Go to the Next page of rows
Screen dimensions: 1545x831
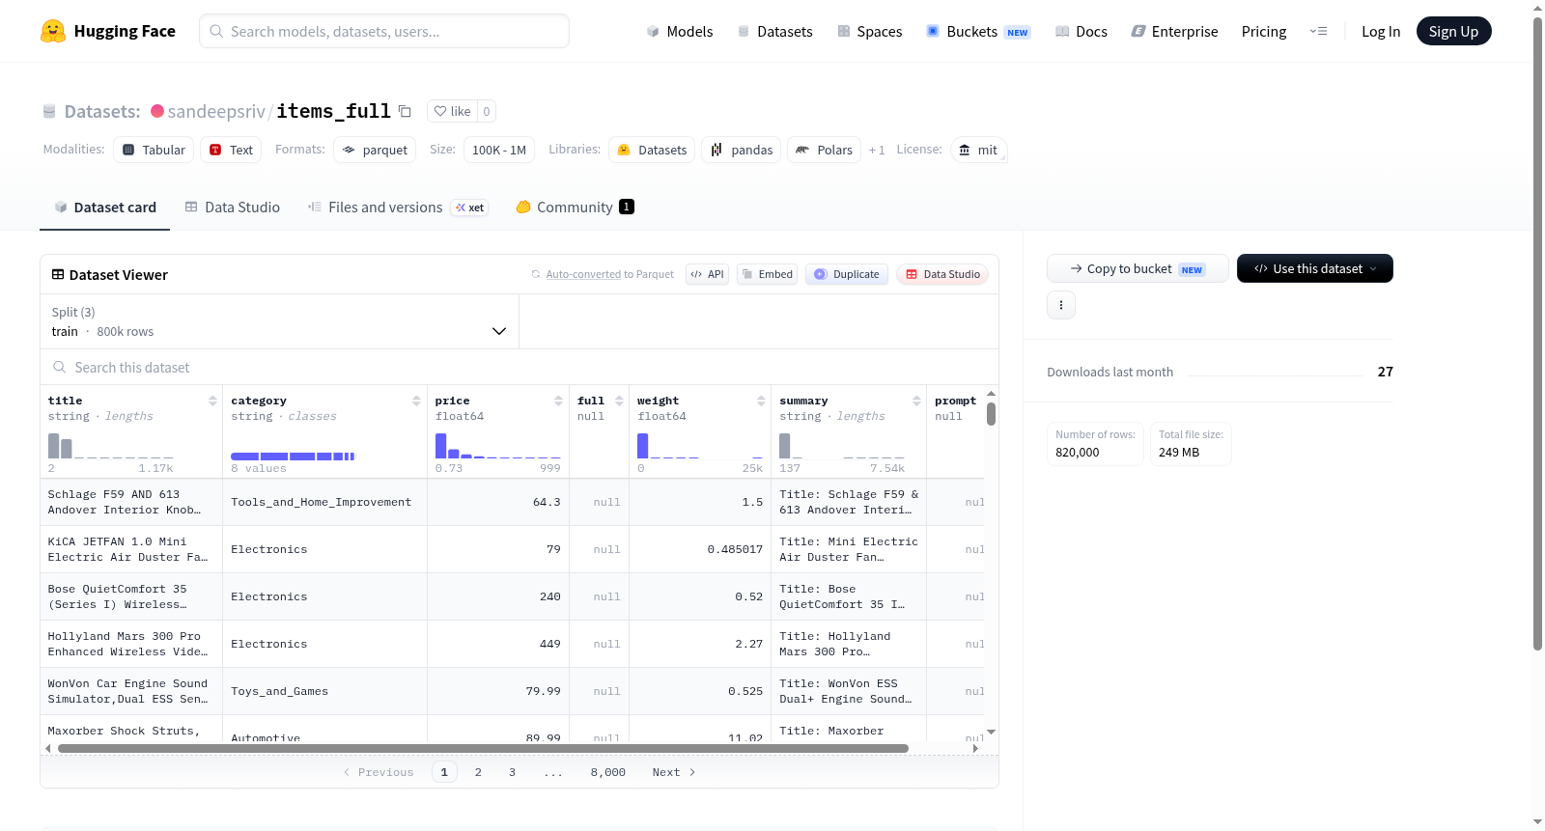coord(674,772)
